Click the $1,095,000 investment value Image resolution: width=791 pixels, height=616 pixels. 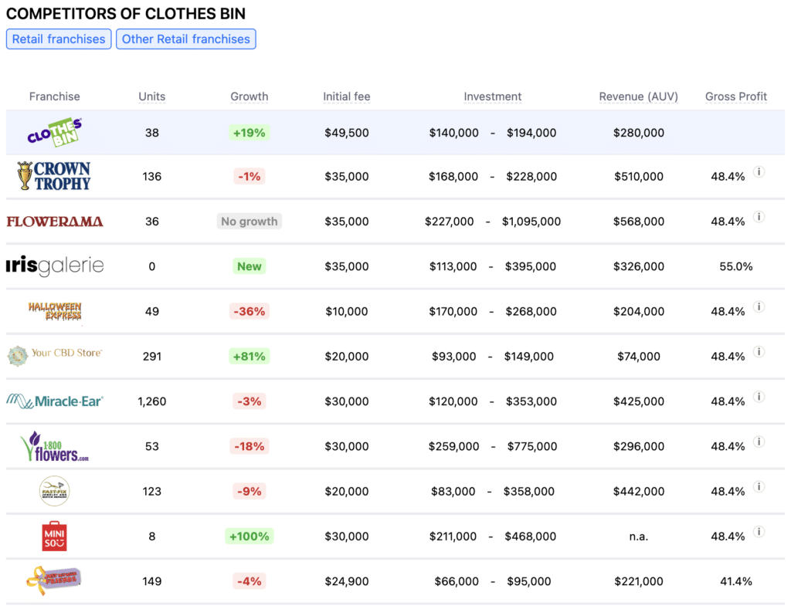click(x=531, y=222)
